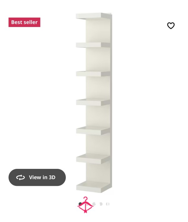Screen dimensions: 188x222
Task: Open the white wall shelf product image
Action: (94, 103)
